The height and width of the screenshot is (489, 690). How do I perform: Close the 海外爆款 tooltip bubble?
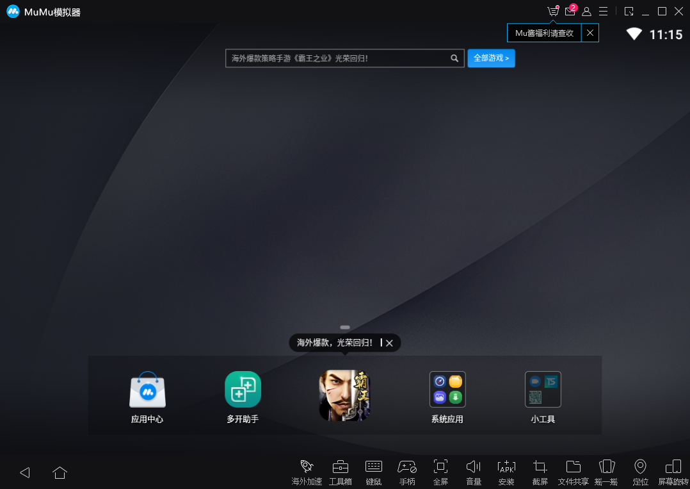[x=389, y=343]
